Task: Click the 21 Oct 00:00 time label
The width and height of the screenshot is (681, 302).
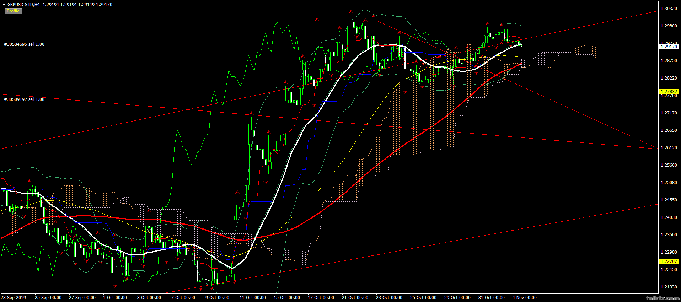Action: (x=355, y=298)
